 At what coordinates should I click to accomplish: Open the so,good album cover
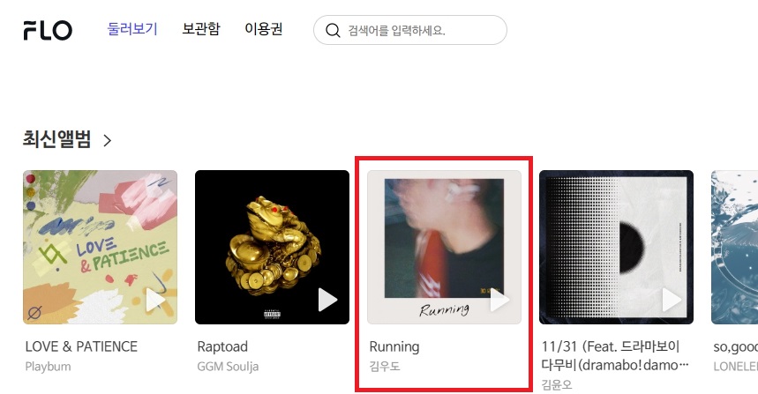tap(735, 247)
